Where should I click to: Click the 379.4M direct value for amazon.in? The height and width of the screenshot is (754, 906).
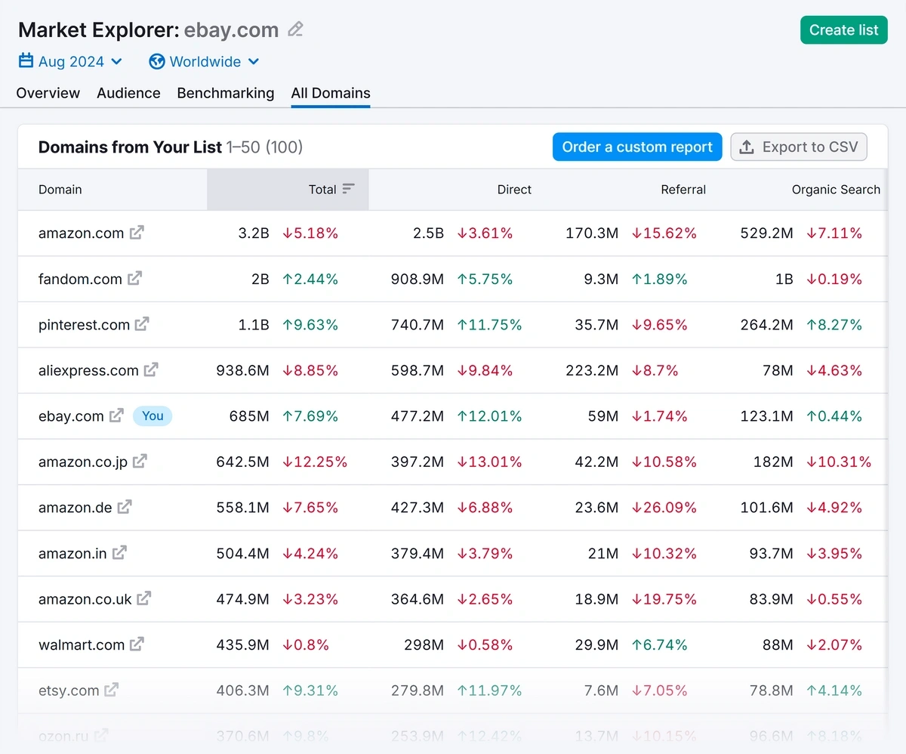pos(418,553)
